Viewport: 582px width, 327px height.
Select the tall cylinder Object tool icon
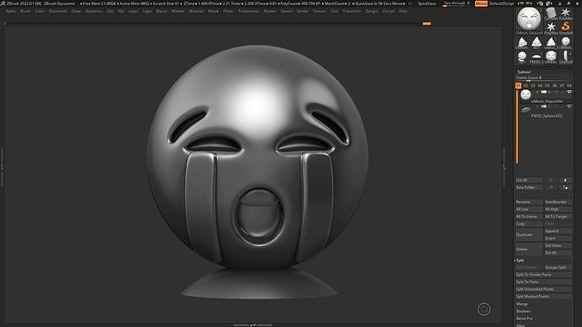(x=566, y=57)
